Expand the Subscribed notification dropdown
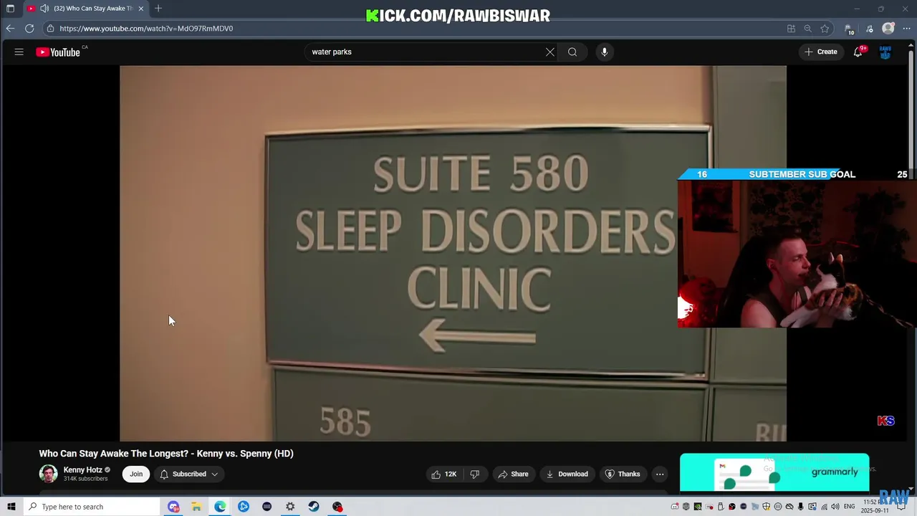The image size is (917, 516). click(189, 474)
